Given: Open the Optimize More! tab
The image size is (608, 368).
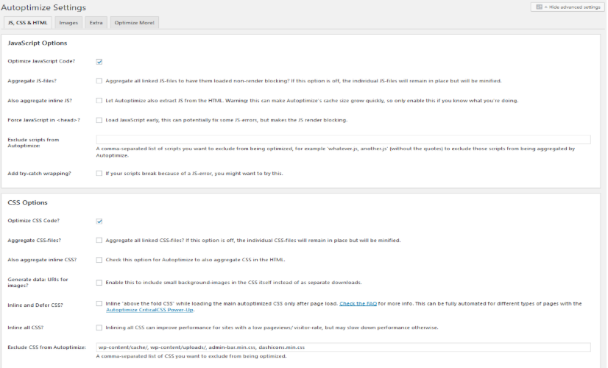Looking at the screenshot, I should 134,23.
